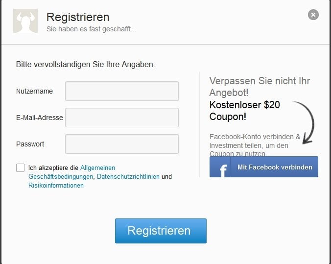
Task: Click the Facebook 'f' logo icon
Action: (x=223, y=170)
